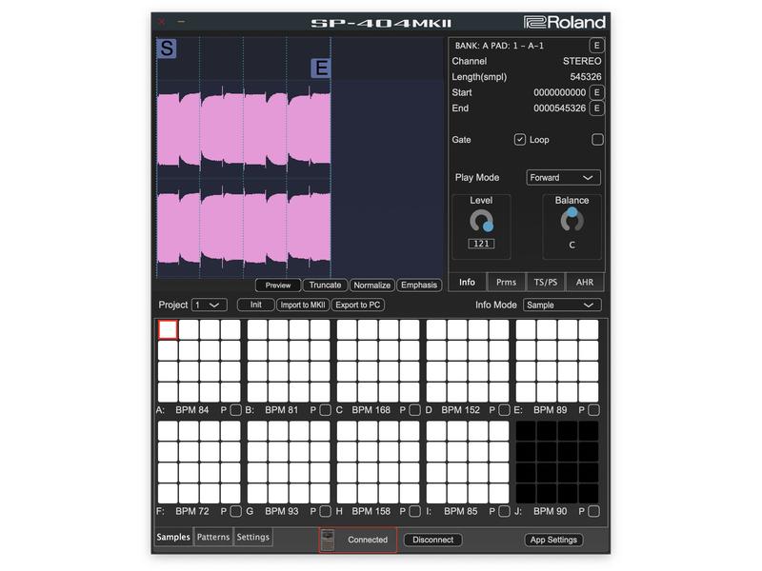Click the pink waveform display
This screenshot has width=762, height=571.
tap(244, 179)
